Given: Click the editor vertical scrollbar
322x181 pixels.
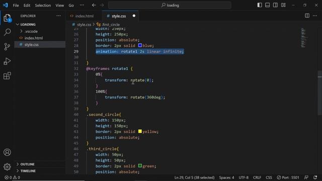Looking at the screenshot, I should coord(320,93).
